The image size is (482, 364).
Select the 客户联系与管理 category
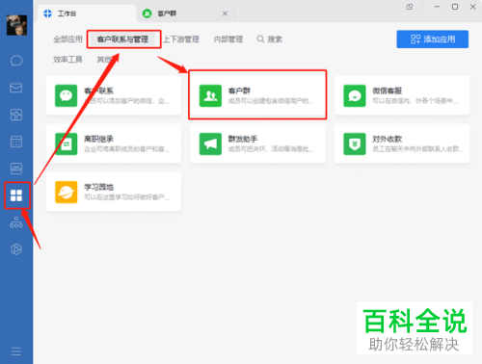(122, 39)
